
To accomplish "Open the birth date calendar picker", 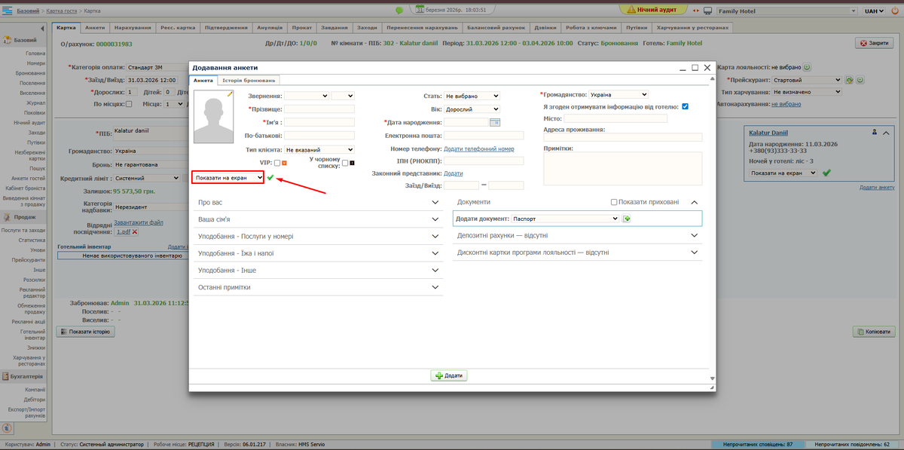I will coord(495,122).
